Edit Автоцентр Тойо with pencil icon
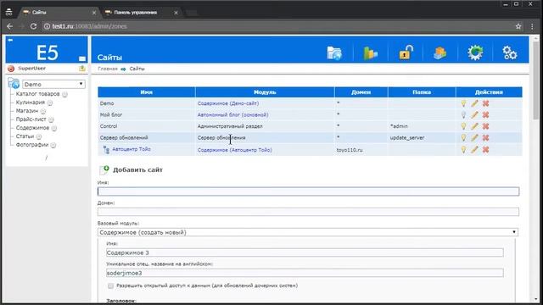This screenshot has width=543, height=305. click(x=474, y=150)
